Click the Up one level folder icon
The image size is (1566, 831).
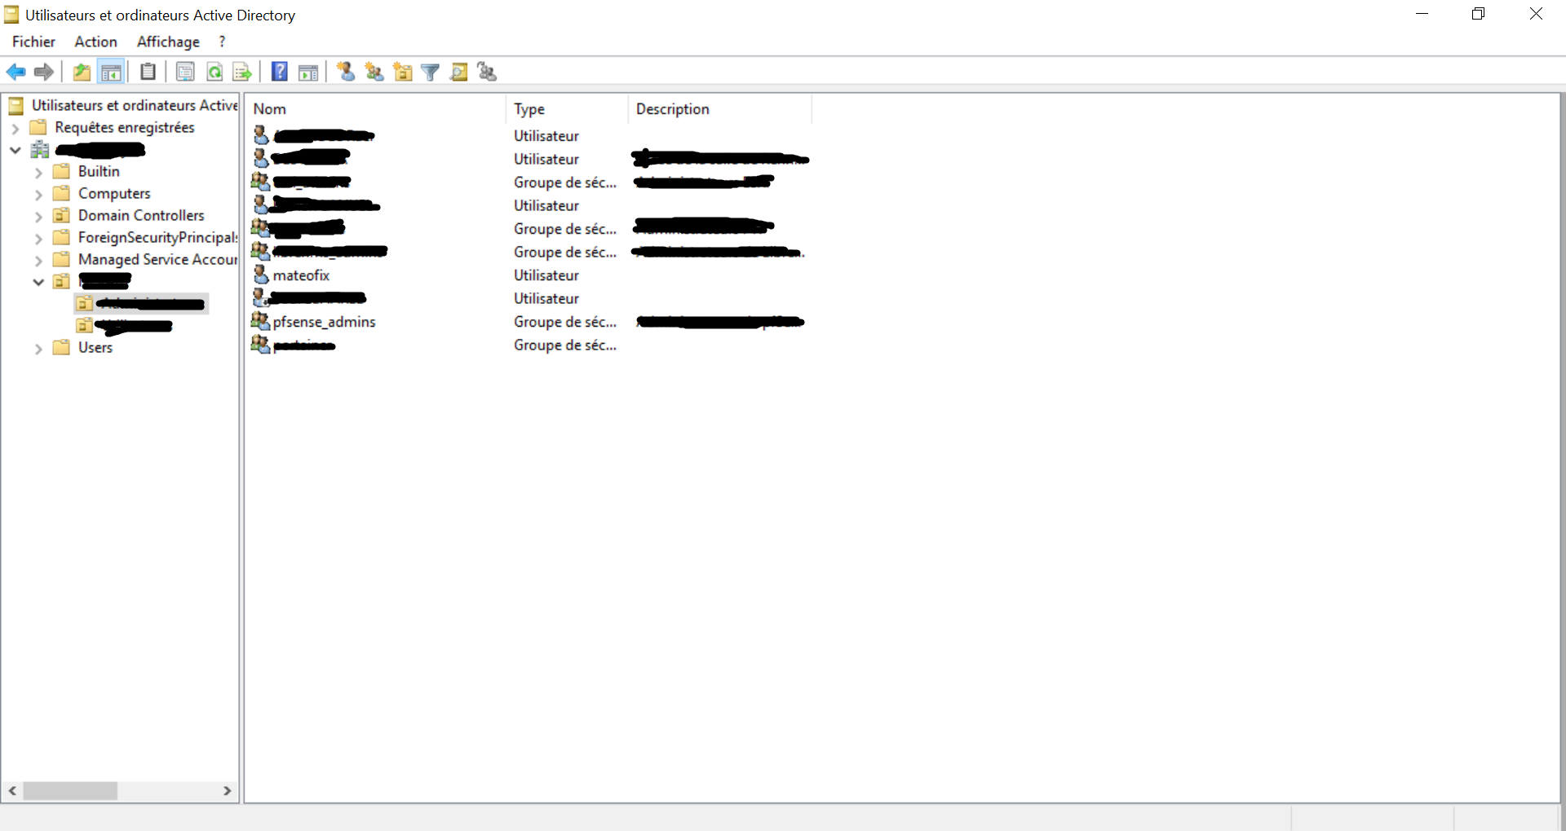pyautogui.click(x=81, y=72)
